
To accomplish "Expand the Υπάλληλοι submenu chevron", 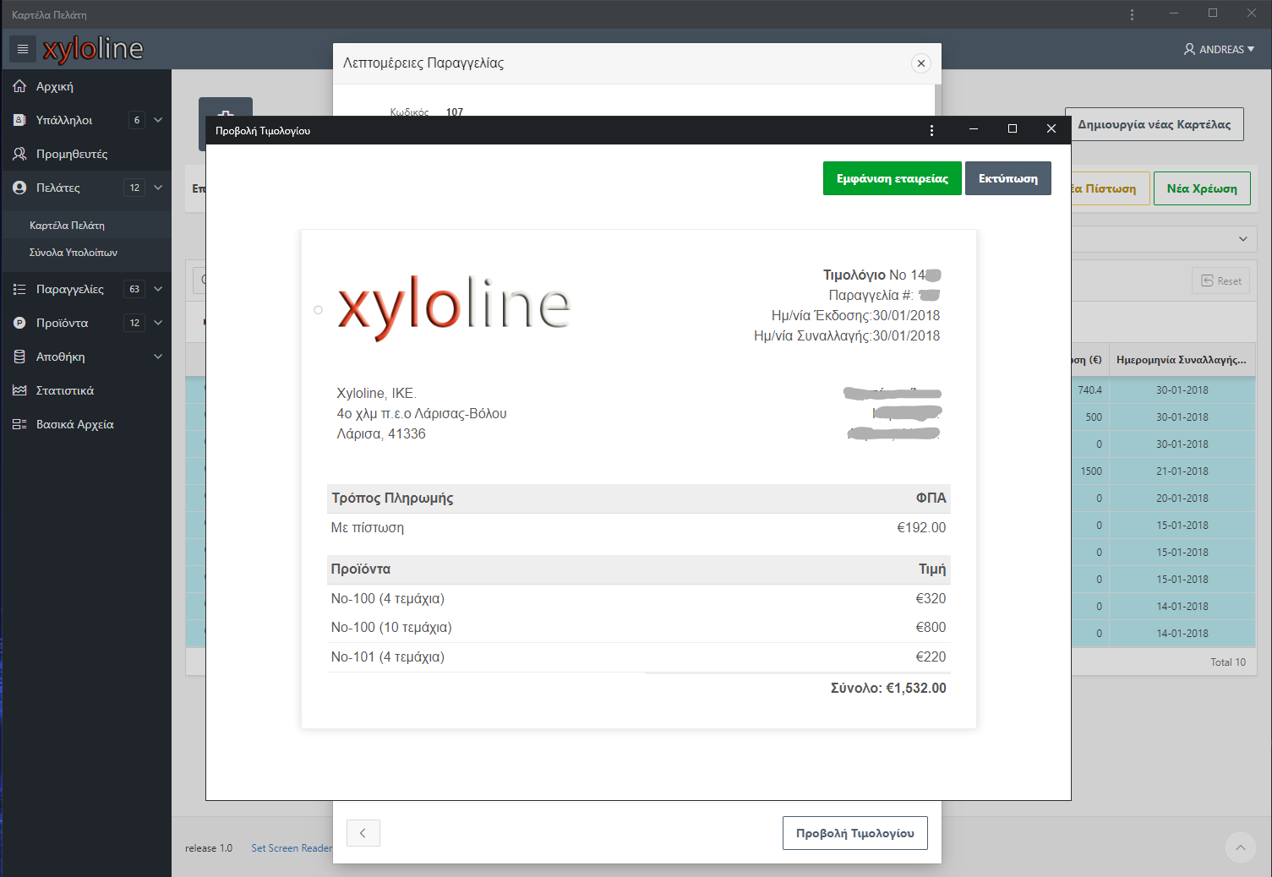I will (x=158, y=120).
